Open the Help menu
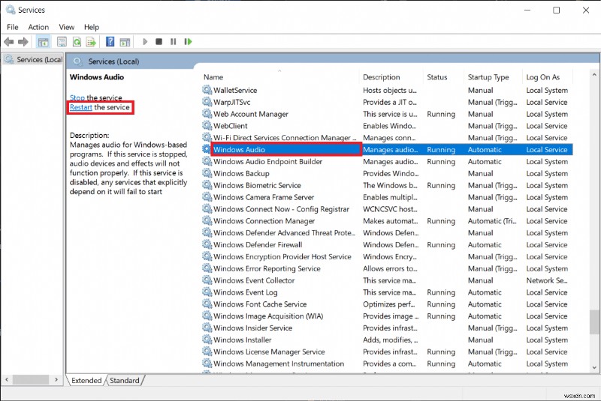 [x=92, y=27]
